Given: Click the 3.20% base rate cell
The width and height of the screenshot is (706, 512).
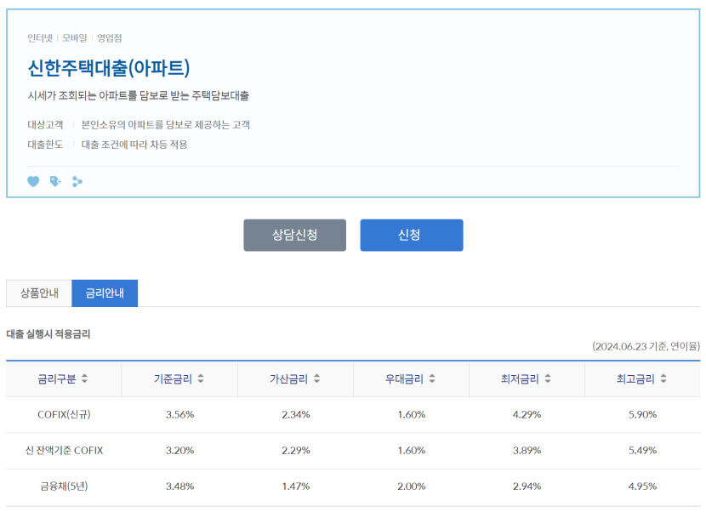Looking at the screenshot, I should click(179, 450).
